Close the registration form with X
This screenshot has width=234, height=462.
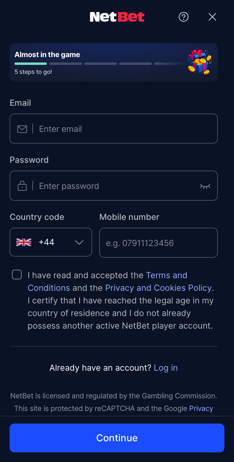coord(212,17)
